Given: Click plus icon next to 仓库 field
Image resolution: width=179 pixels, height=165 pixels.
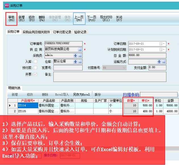Looking at the screenshot, I should (75, 62).
